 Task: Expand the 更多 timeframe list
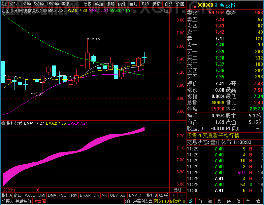pyautogui.click(x=67, y=4)
